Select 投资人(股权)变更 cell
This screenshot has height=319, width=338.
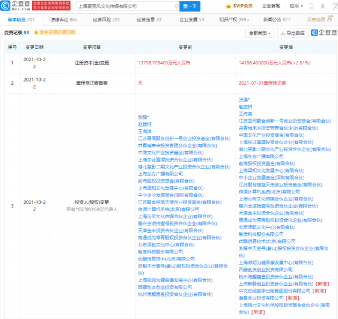[x=92, y=202]
